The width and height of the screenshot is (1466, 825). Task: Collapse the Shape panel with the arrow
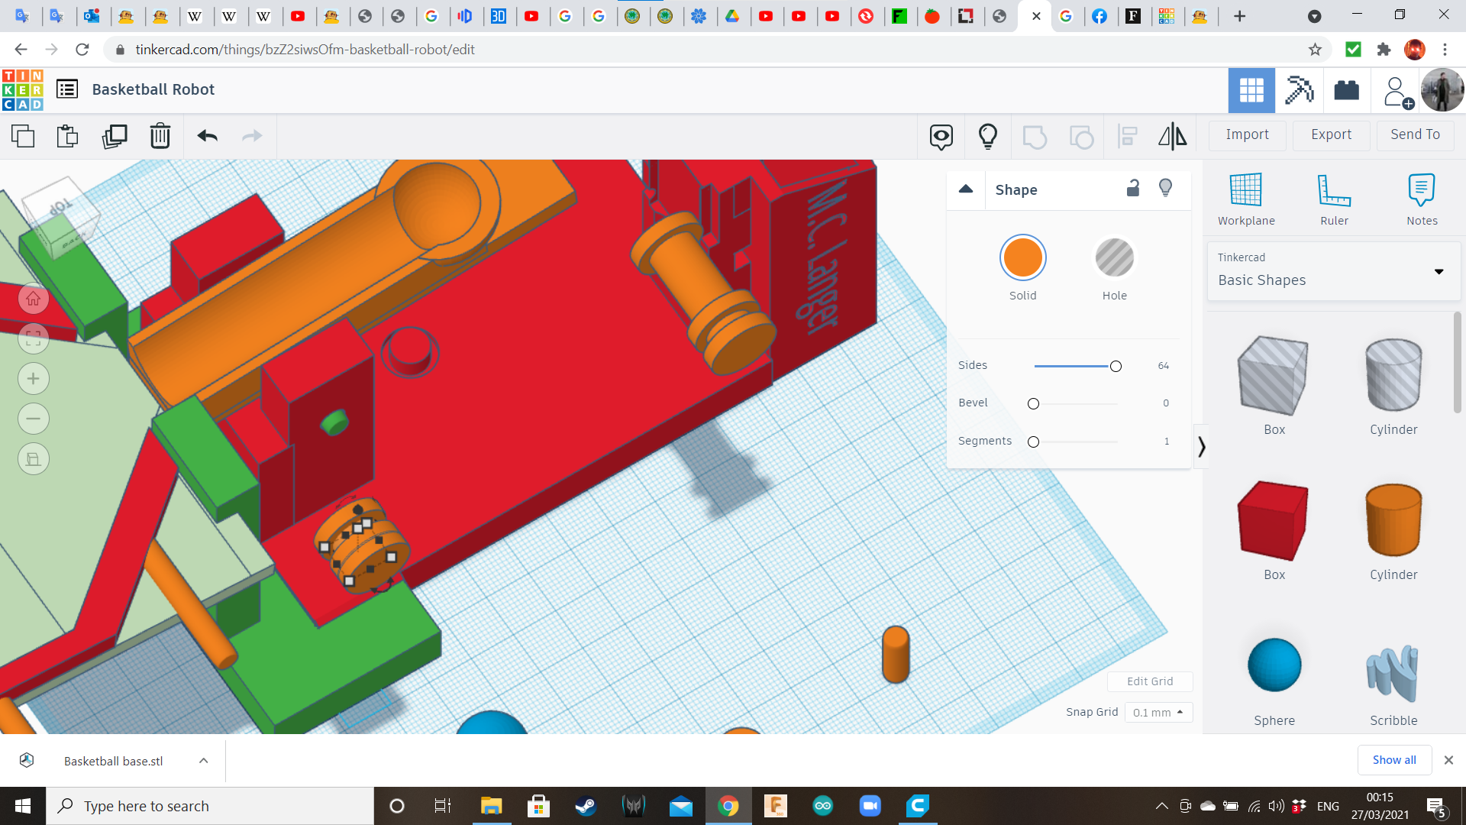pyautogui.click(x=966, y=189)
